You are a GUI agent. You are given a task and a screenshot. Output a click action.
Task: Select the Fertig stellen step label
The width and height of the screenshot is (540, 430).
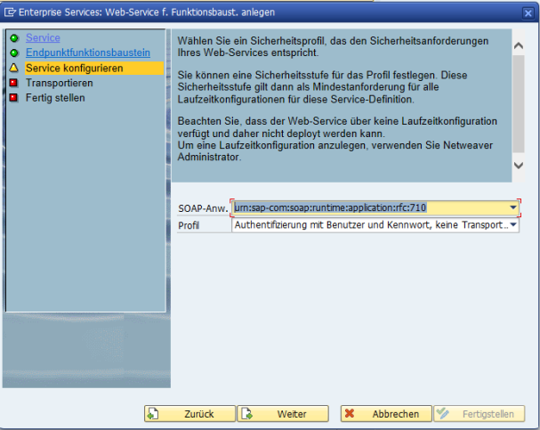(55, 98)
